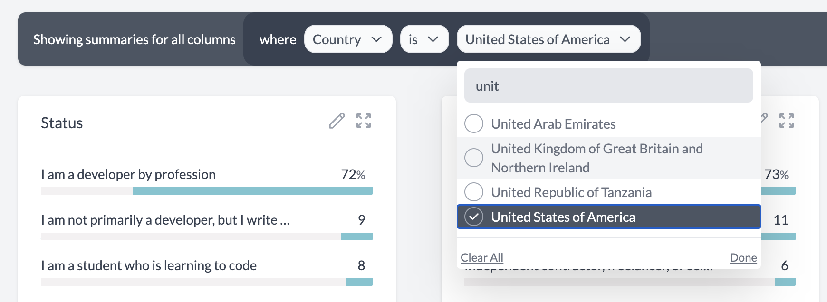Click the edit icon beside the 73% card
Screen dimensions: 827x302
(x=764, y=121)
